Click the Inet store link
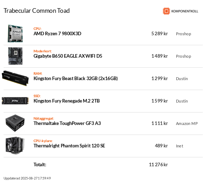Image resolution: width=206 pixels, height=183 pixels. (x=180, y=146)
